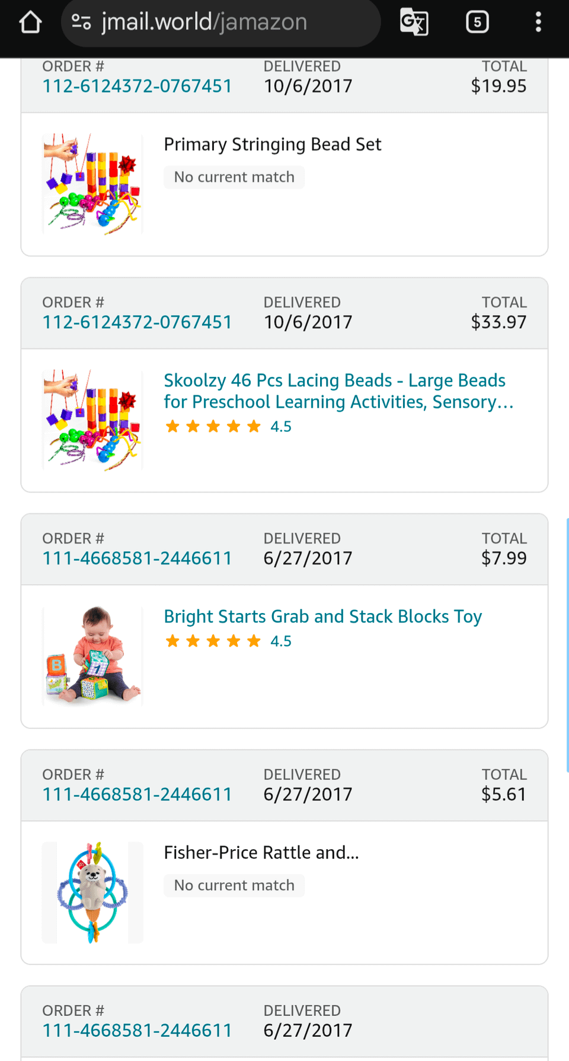Open order number link for the $7.99 order

coord(137,558)
